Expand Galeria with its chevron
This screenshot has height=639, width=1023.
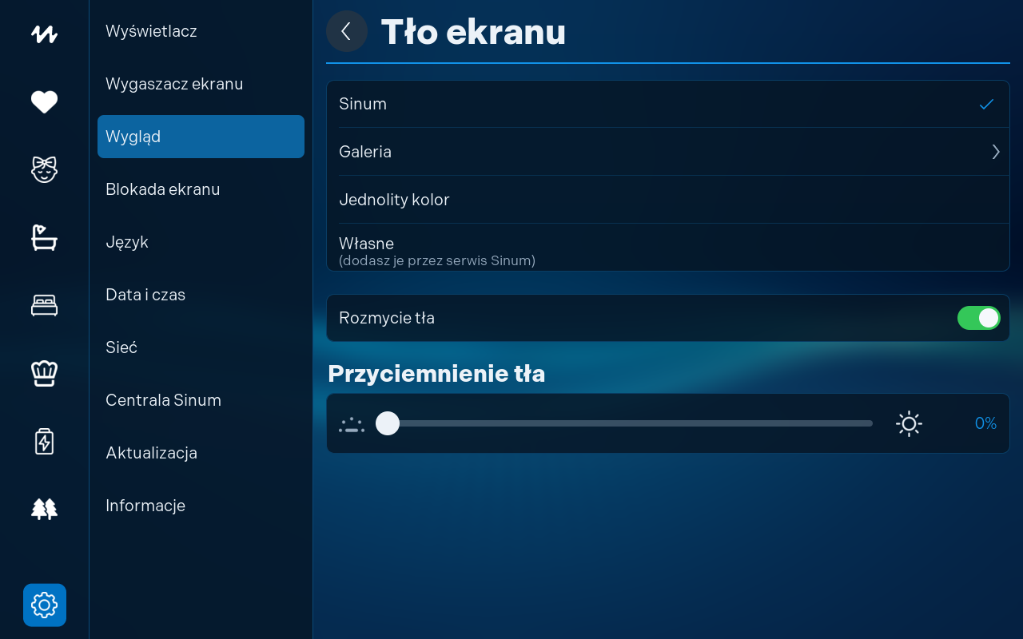[x=996, y=152]
